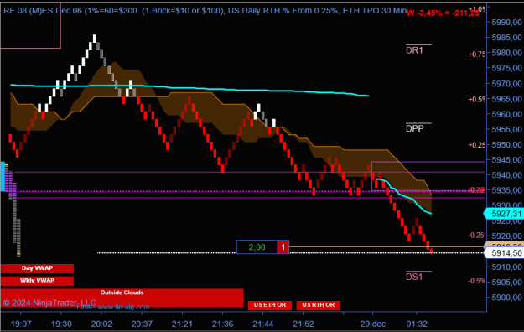Click the +0.75 percent level label

(x=477, y=54)
